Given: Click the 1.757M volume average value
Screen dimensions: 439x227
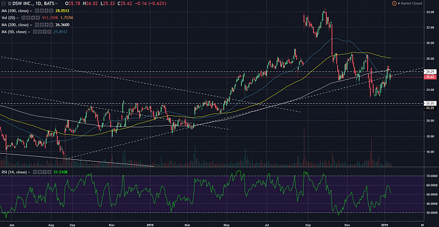Looking at the screenshot, I should [66, 18].
